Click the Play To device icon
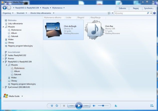 pyautogui.click(x=116, y=106)
